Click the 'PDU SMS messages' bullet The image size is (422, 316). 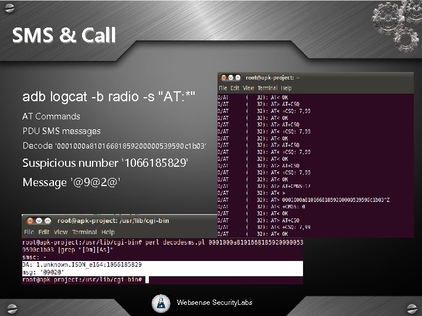[x=62, y=131]
